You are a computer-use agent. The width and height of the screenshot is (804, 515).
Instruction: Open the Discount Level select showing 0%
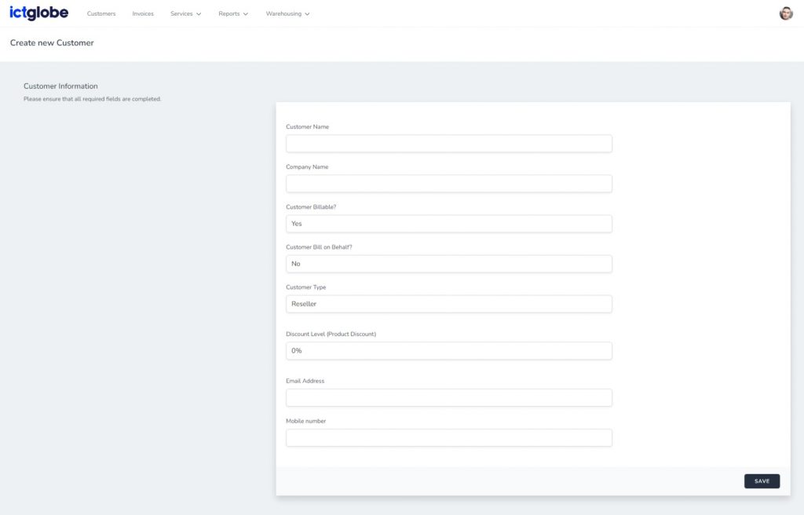(448, 351)
